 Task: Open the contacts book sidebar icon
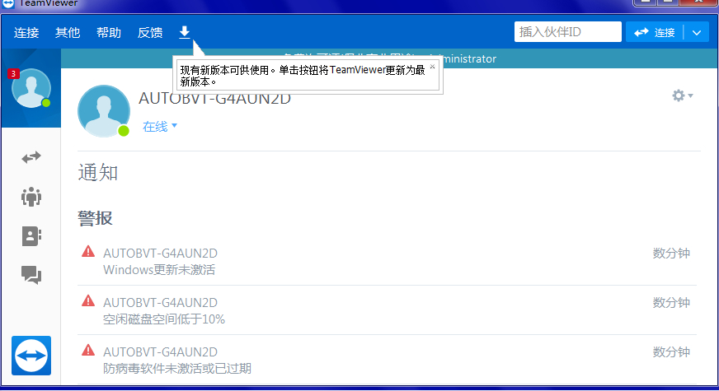coord(31,236)
